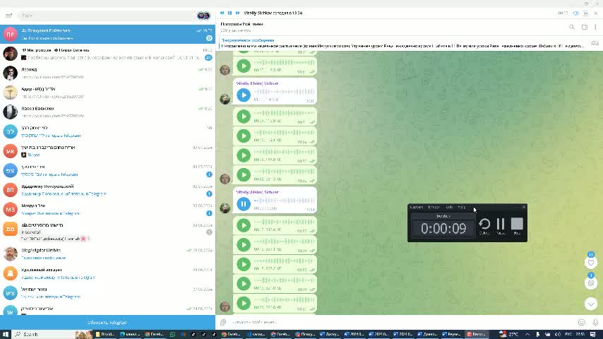The height and width of the screenshot is (339, 603).
Task: Open the Capture menu in recorder
Action: coord(417,207)
